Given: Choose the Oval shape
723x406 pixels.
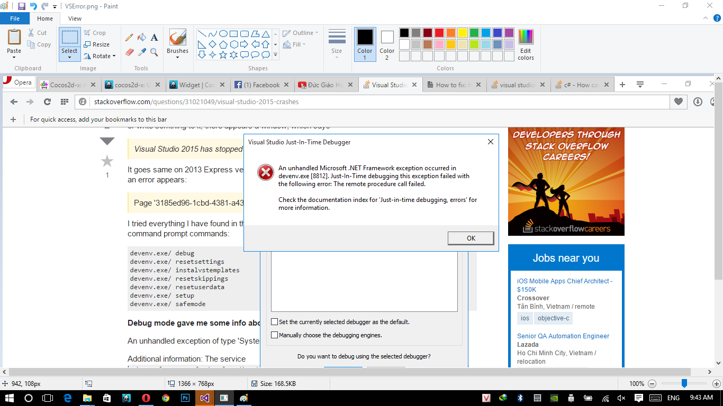Looking at the screenshot, I should coord(223,33).
